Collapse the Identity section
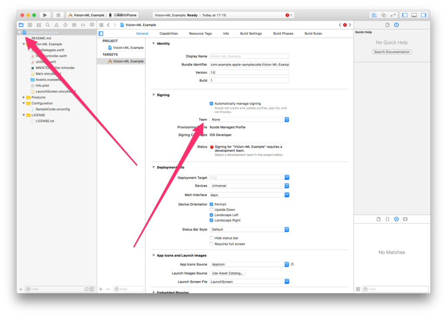 (154, 44)
